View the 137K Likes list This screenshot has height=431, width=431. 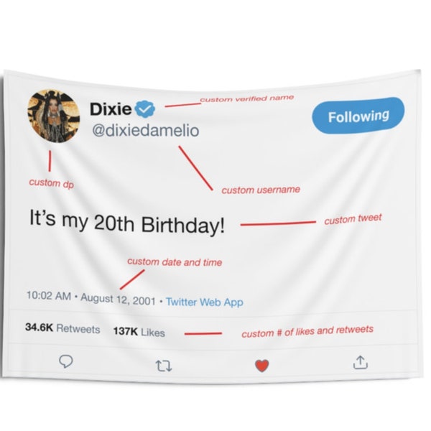(x=139, y=332)
